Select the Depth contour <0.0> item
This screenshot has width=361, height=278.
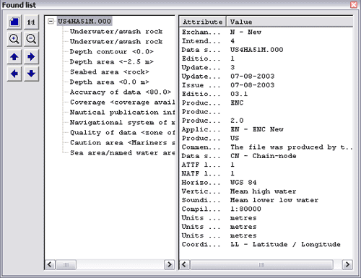[x=112, y=52]
